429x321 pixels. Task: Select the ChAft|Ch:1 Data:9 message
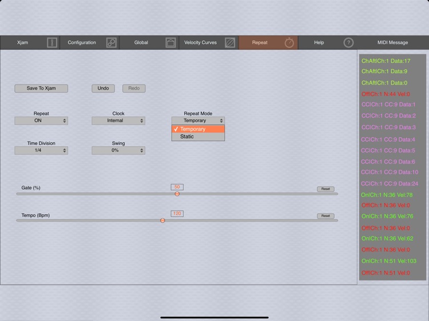(384, 71)
